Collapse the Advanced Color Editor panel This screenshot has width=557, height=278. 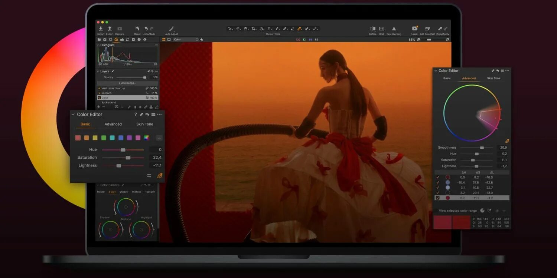point(436,71)
